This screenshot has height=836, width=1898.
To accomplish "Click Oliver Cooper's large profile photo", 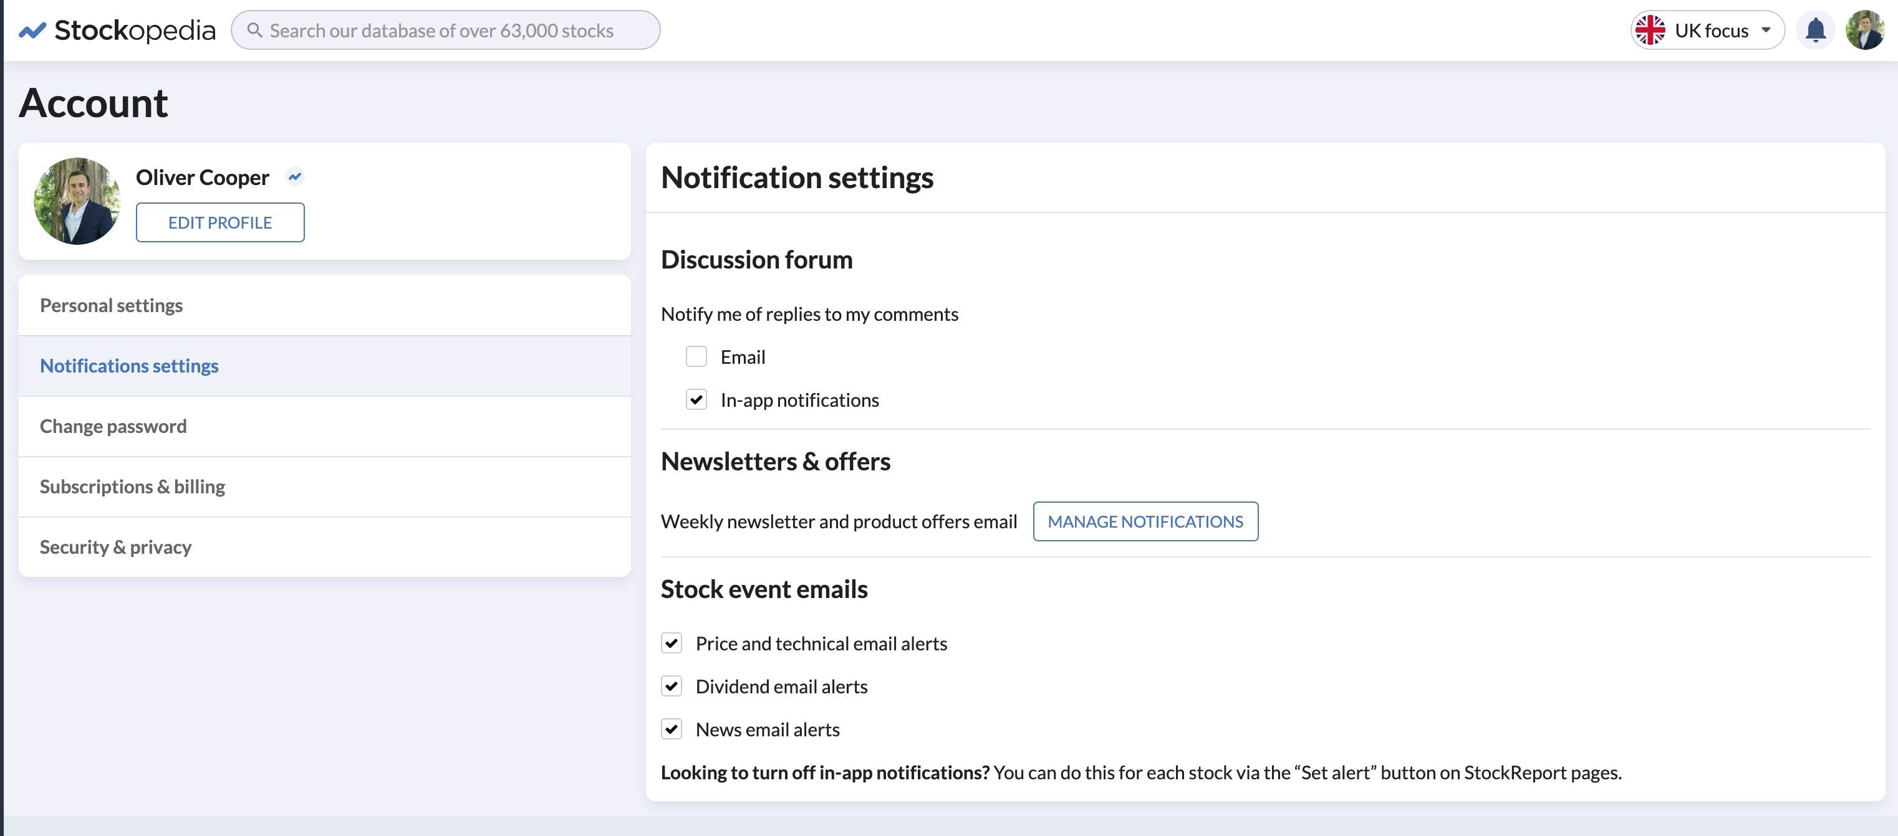I will click(x=77, y=201).
